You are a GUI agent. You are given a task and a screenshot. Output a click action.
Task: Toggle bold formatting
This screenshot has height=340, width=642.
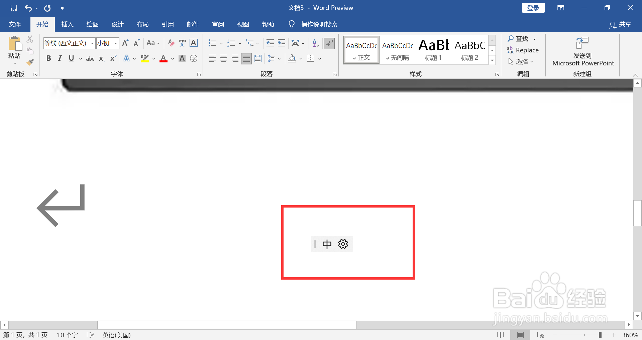tap(49, 59)
